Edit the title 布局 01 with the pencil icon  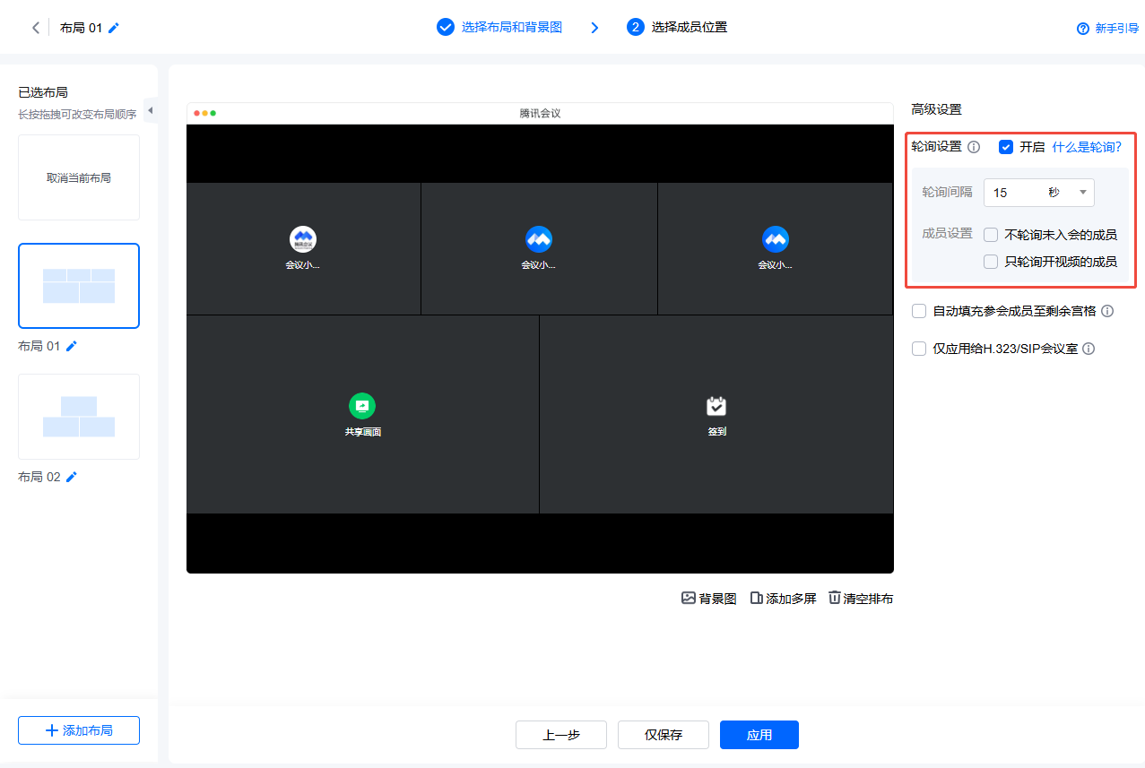coord(114,28)
